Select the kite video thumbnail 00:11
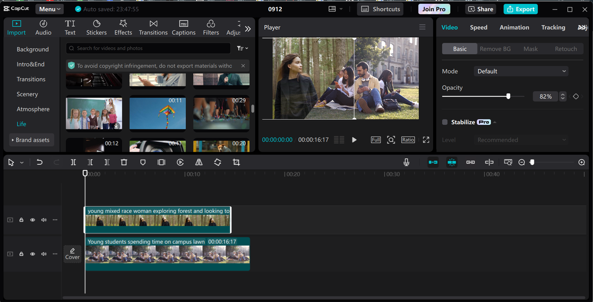The image size is (593, 302). point(158,113)
